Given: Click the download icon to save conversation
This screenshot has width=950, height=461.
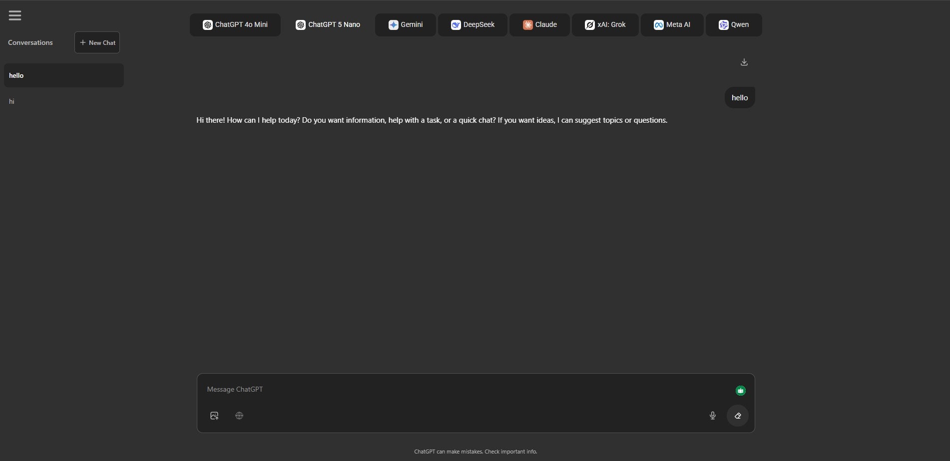Looking at the screenshot, I should [744, 62].
